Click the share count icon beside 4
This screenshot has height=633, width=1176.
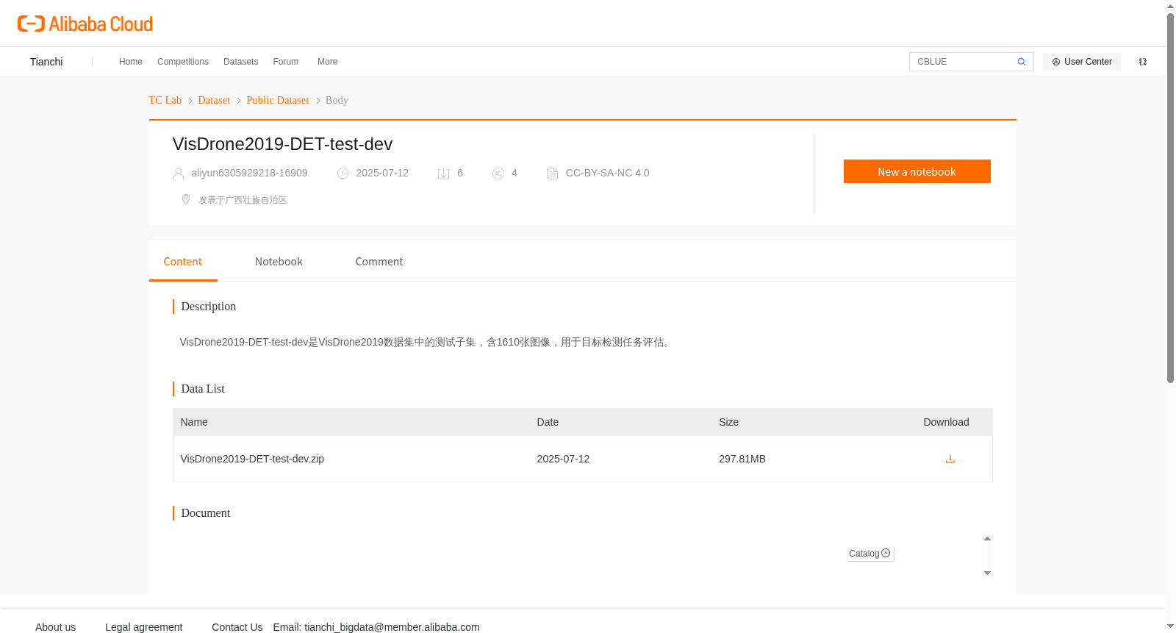(498, 174)
